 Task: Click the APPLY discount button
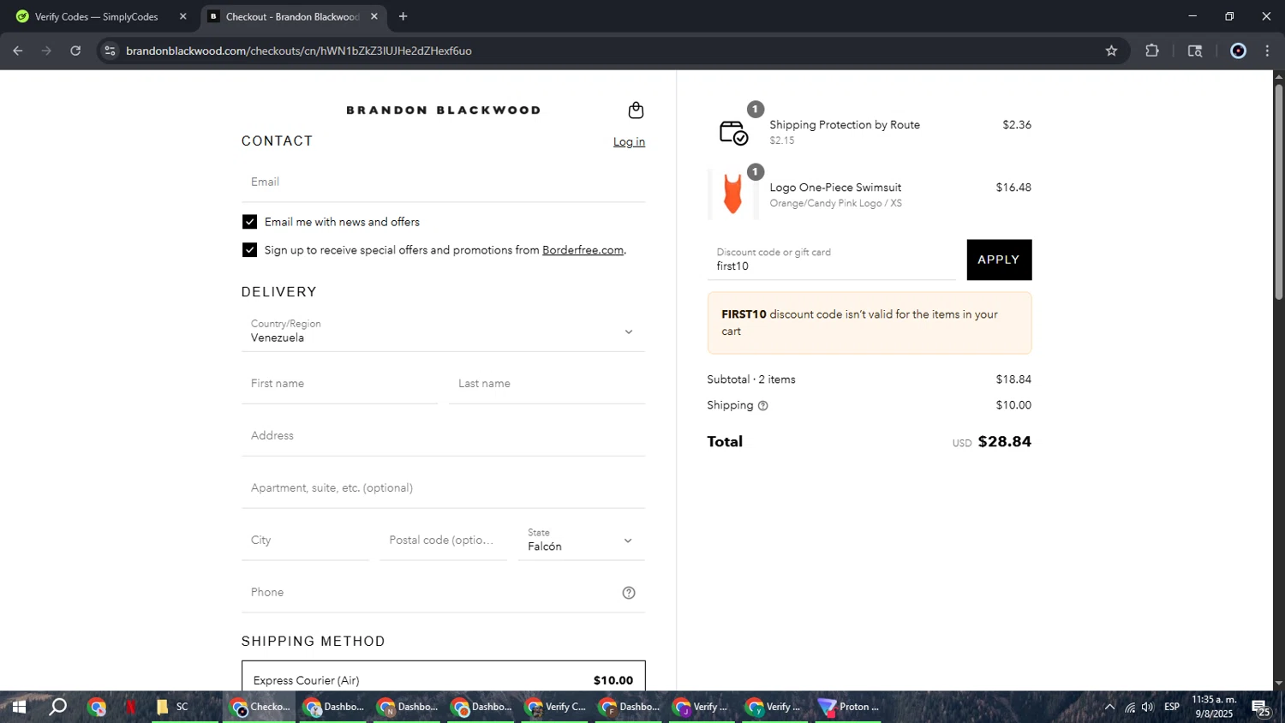[x=999, y=260]
